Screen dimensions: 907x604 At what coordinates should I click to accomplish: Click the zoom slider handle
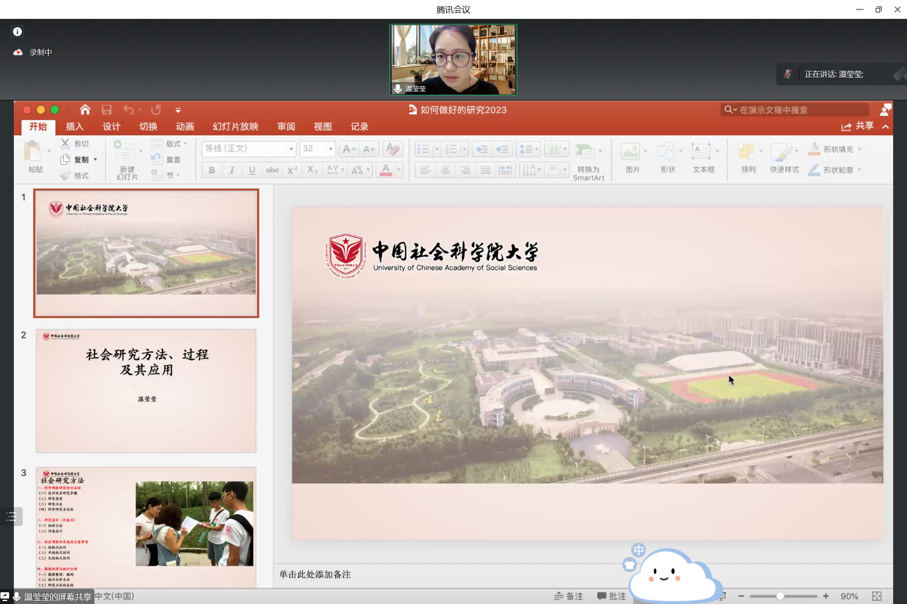[780, 596]
